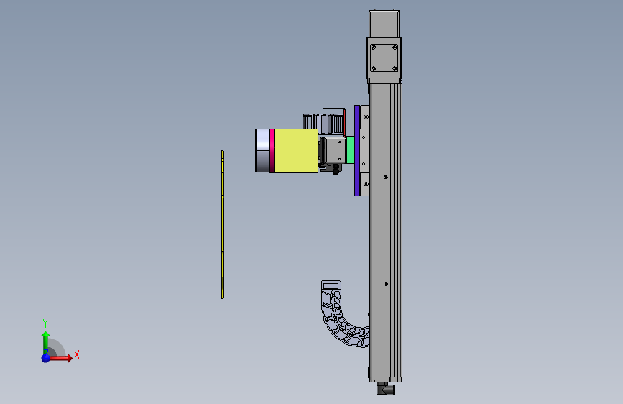This screenshot has height=404, width=623.
Task: Select the purple vertical mounting plate
Action: (357, 150)
